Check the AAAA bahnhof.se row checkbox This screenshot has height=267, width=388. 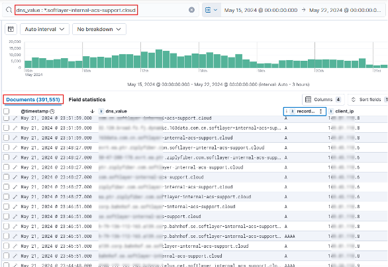(x=7, y=236)
